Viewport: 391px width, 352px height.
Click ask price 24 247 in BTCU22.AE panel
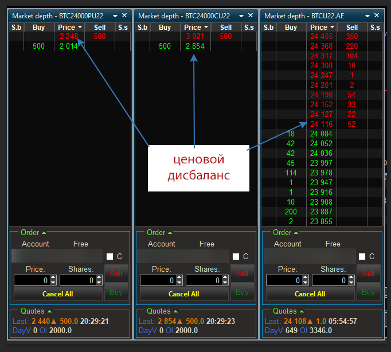point(322,75)
